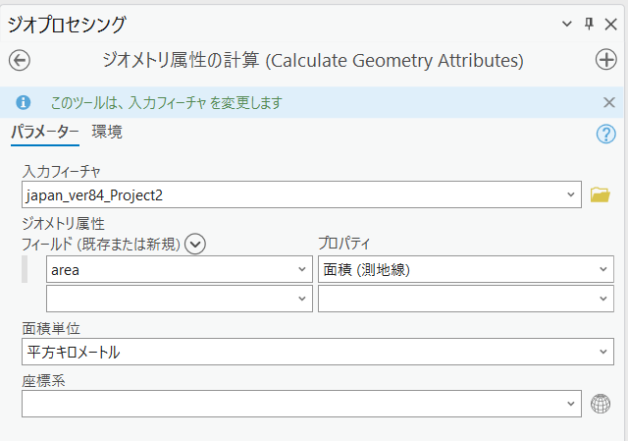Open the area field dropdown
628x441 pixels.
(x=299, y=270)
